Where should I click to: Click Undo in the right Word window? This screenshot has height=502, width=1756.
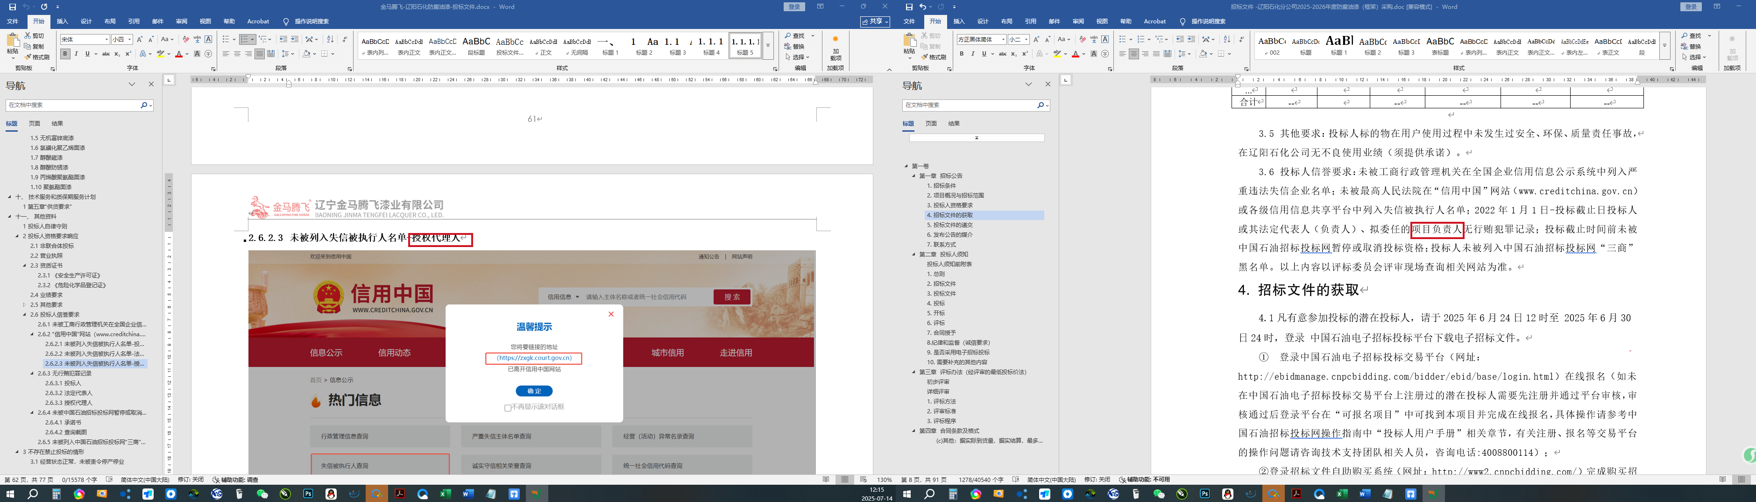[922, 7]
